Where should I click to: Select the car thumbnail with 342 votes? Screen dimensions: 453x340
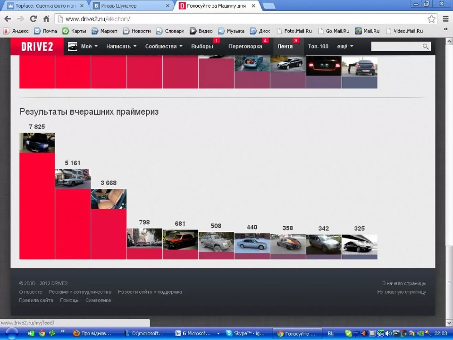[x=324, y=245]
